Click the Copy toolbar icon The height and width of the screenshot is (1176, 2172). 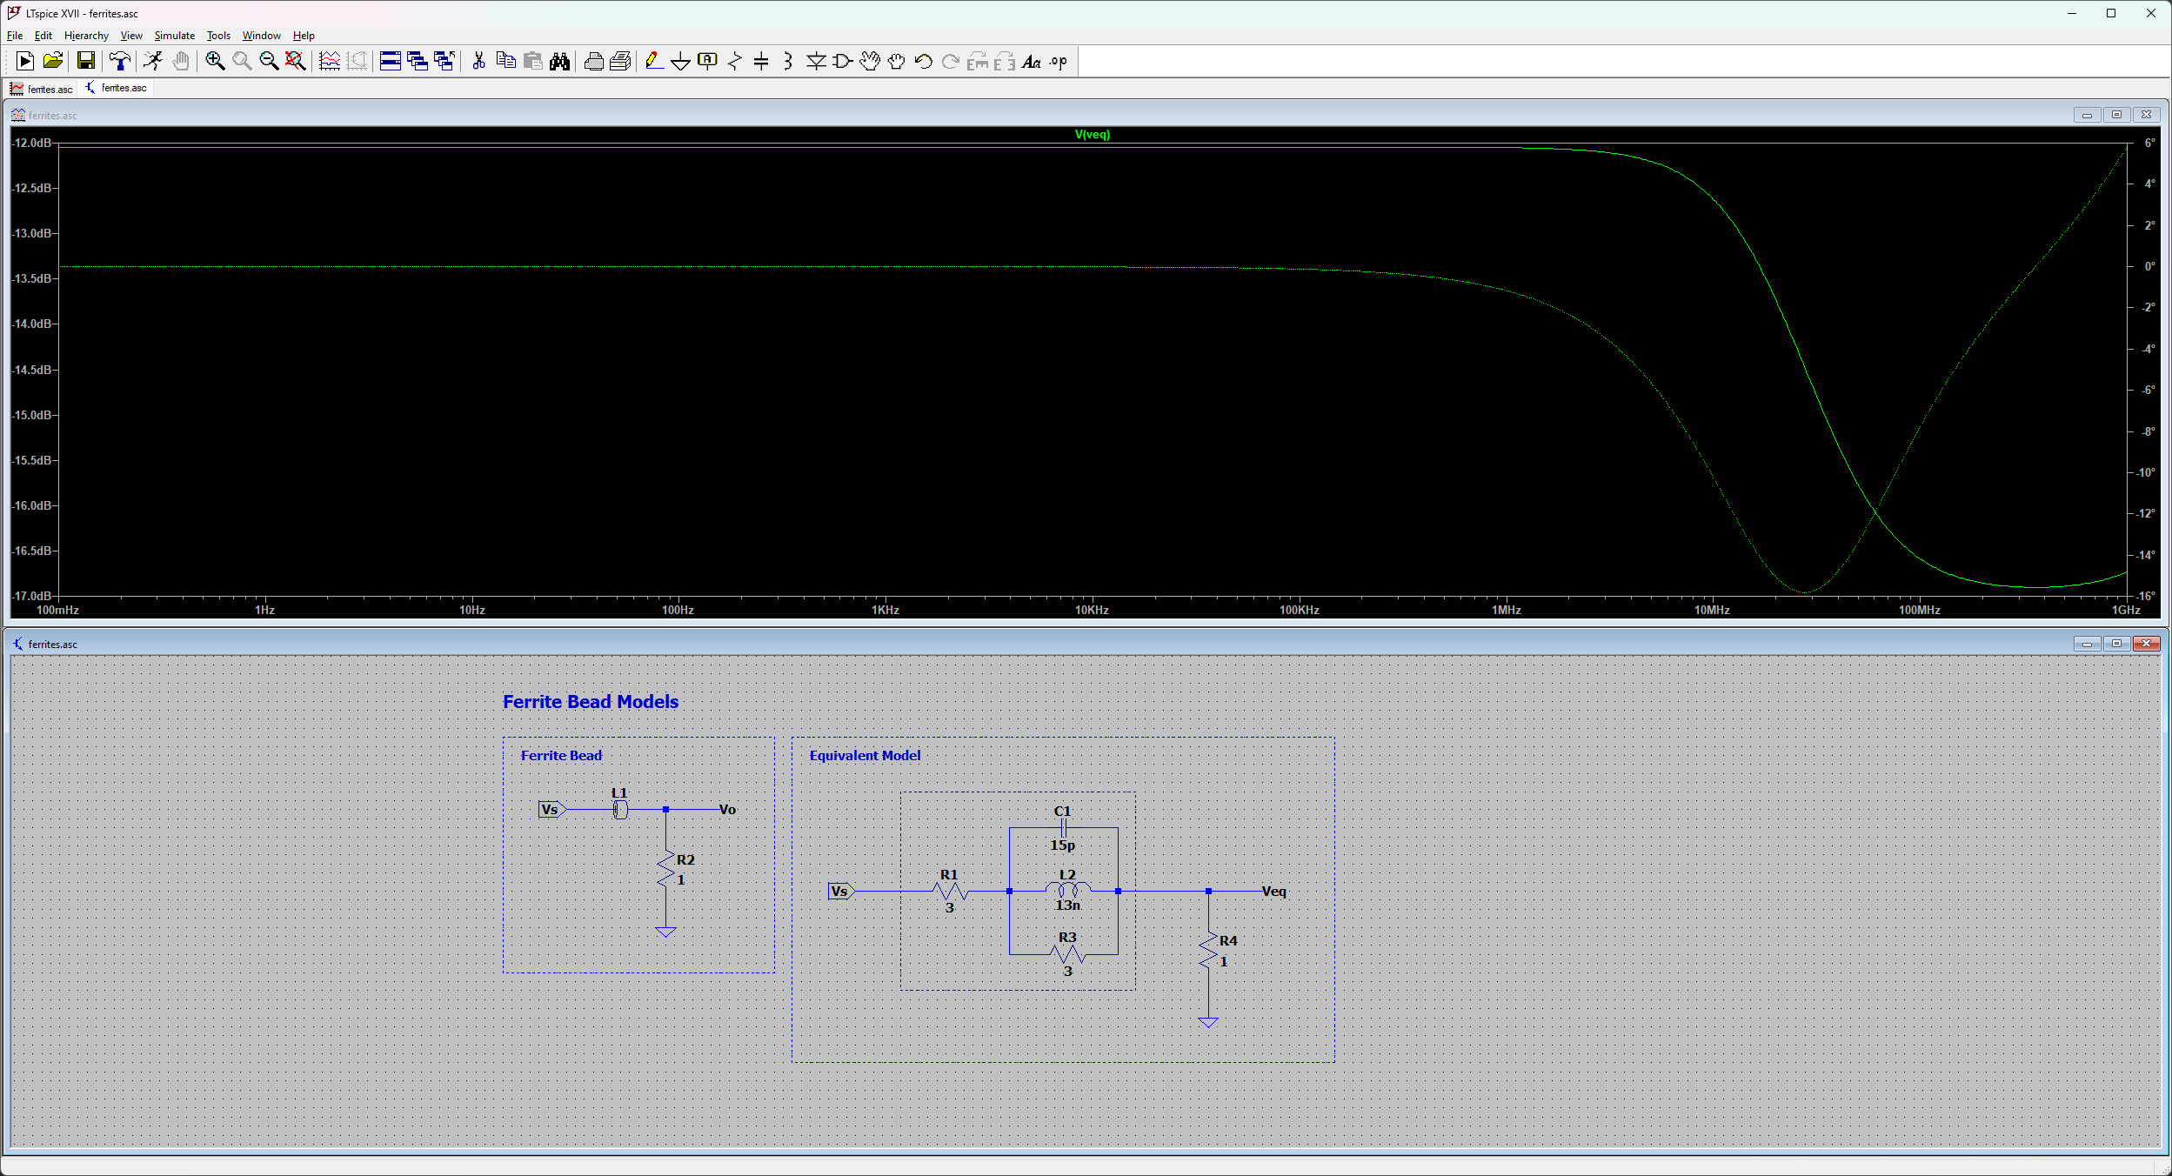click(x=505, y=61)
